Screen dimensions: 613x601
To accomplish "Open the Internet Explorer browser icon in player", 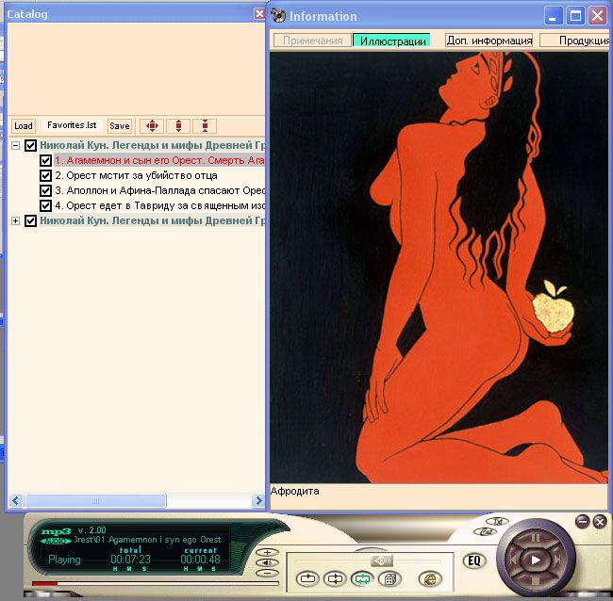I will click(x=431, y=579).
